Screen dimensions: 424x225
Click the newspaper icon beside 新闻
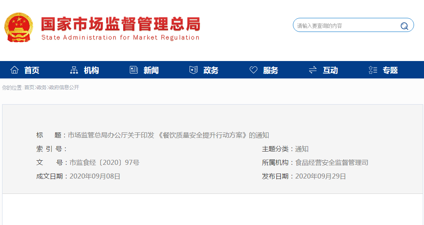tap(134, 70)
